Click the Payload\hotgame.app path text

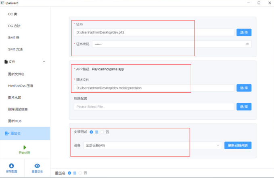108,69
